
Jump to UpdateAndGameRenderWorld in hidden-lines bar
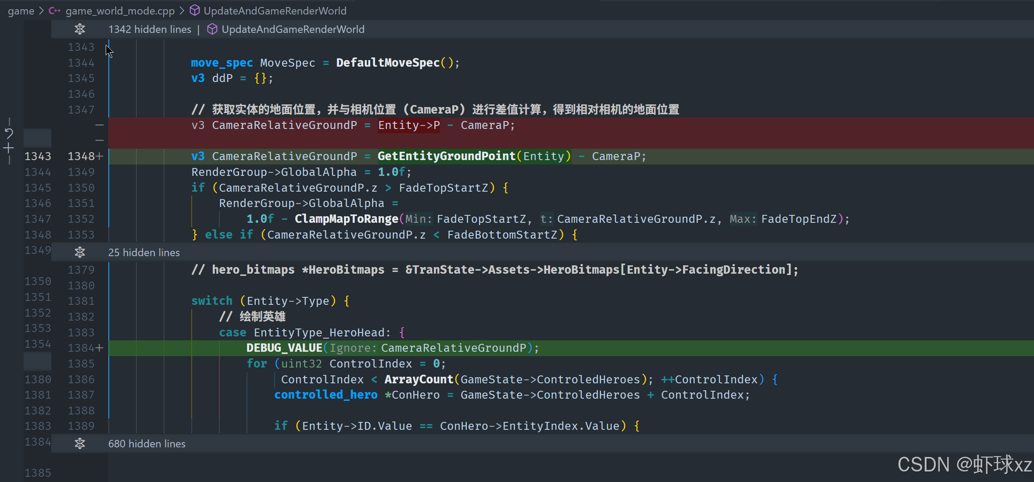click(x=293, y=29)
